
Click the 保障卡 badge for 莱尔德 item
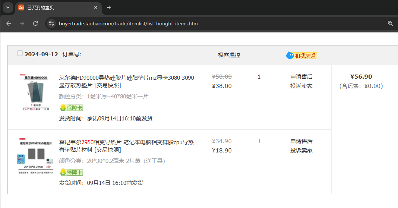pos(71,108)
